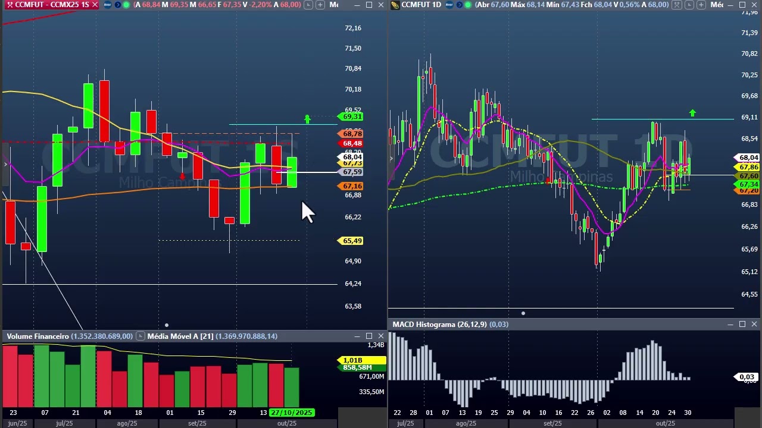Screen dimensions: 762x428
Task: Click the 67,86 yellow price tag on 1D chart
Action: click(747, 168)
